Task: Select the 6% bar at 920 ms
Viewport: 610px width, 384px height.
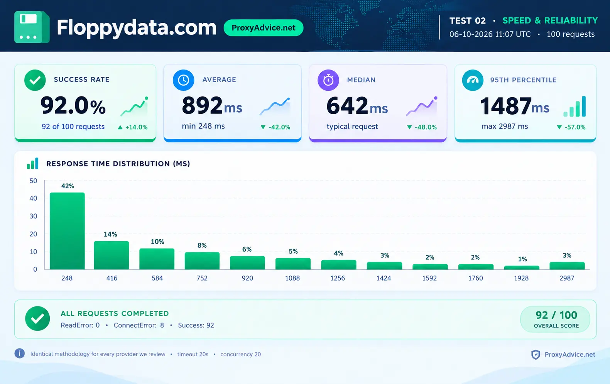Action: tap(247, 263)
